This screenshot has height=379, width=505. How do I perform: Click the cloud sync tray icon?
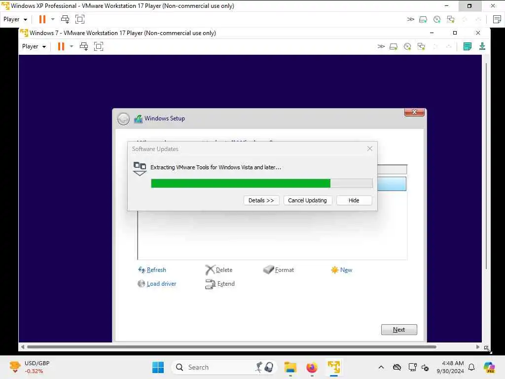397,367
